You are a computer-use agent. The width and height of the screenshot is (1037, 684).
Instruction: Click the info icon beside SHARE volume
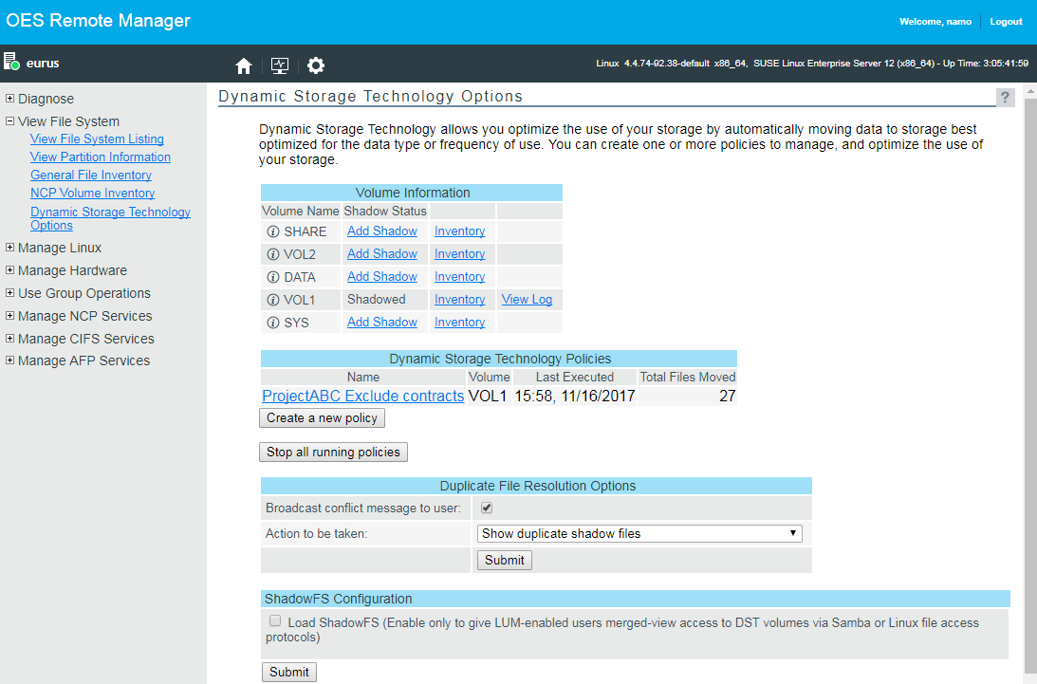pos(272,231)
